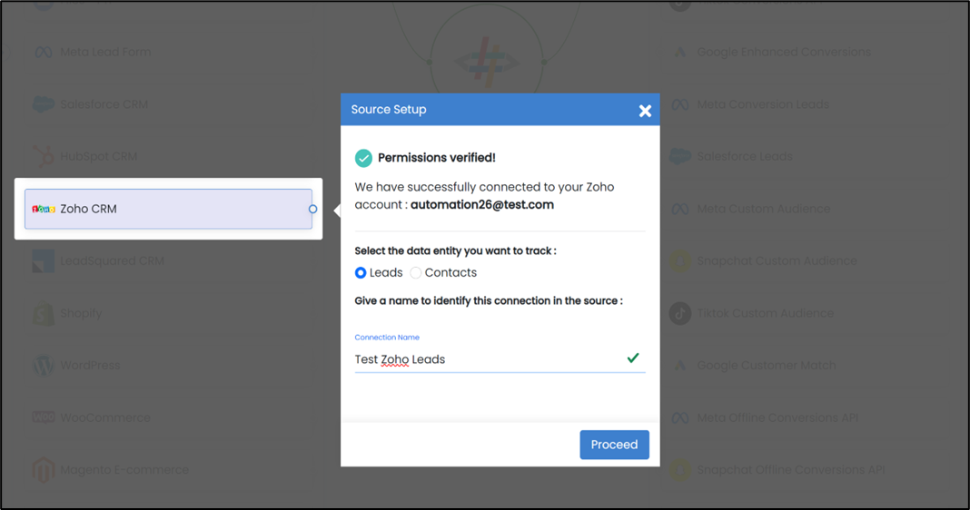Click the Magento logo icon
Viewport: 970px width, 510px height.
pos(44,470)
